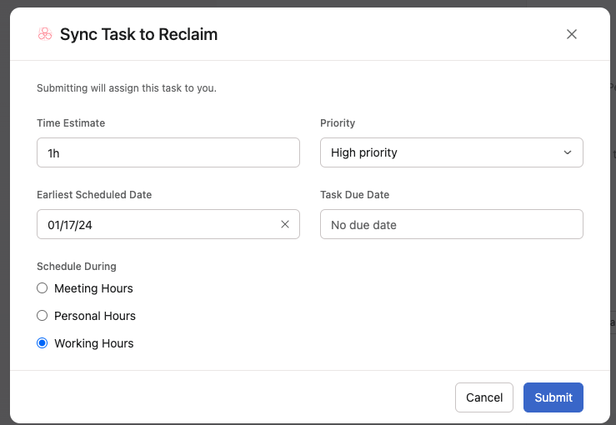Focus the Time Estimate field containing 1h

coord(168,152)
